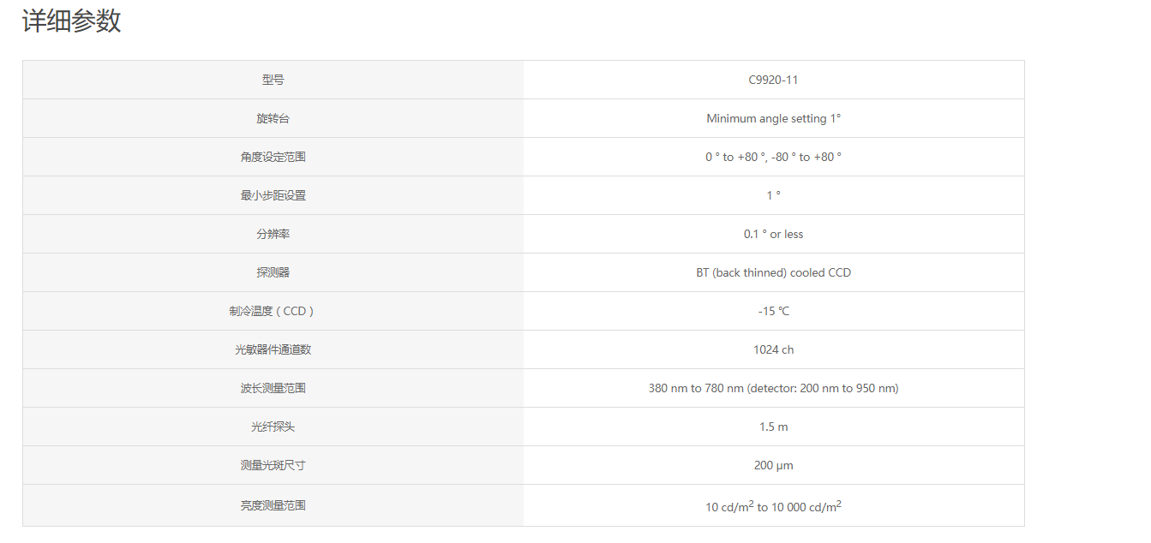The height and width of the screenshot is (543, 1151).
Task: Click the 0° to +80° range value
Action: coord(773,157)
